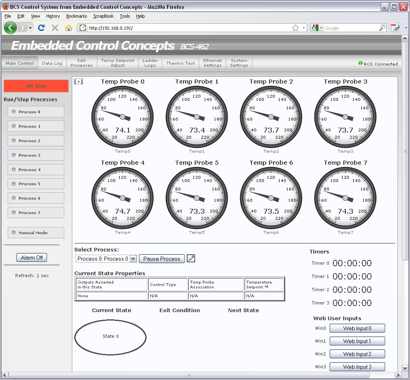Open the Temp Setpoint Adjust tab

coord(118,63)
